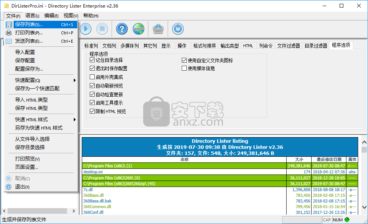
Task: Click the floppy disk icon beside 保存列表
Action: (x=9, y=24)
